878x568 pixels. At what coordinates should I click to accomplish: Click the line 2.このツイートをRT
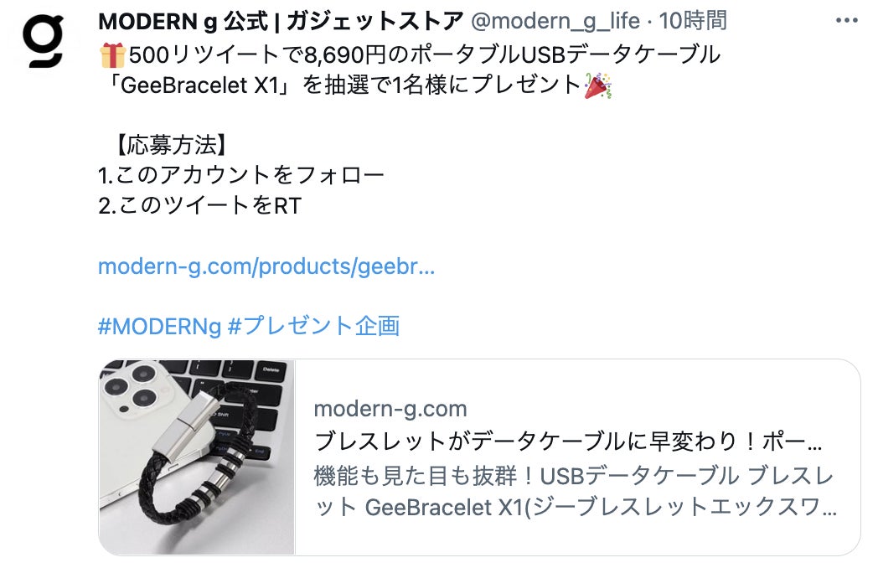pos(200,205)
